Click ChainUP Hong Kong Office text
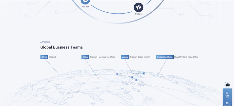Image resolution: width=234 pixels, height=106 pixels. click(186, 57)
